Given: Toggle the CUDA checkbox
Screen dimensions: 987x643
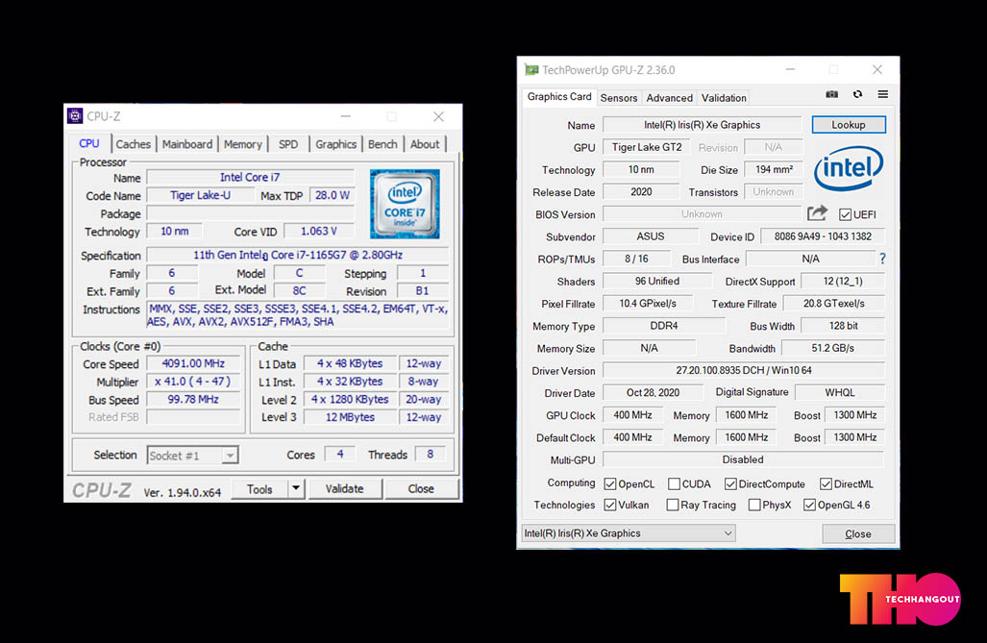Looking at the screenshot, I should point(674,483).
